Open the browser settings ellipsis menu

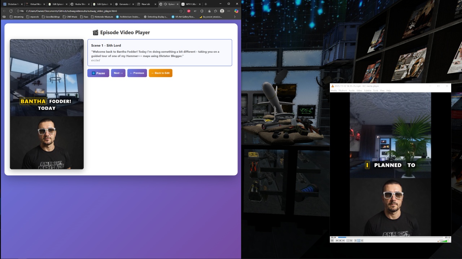coord(228,11)
